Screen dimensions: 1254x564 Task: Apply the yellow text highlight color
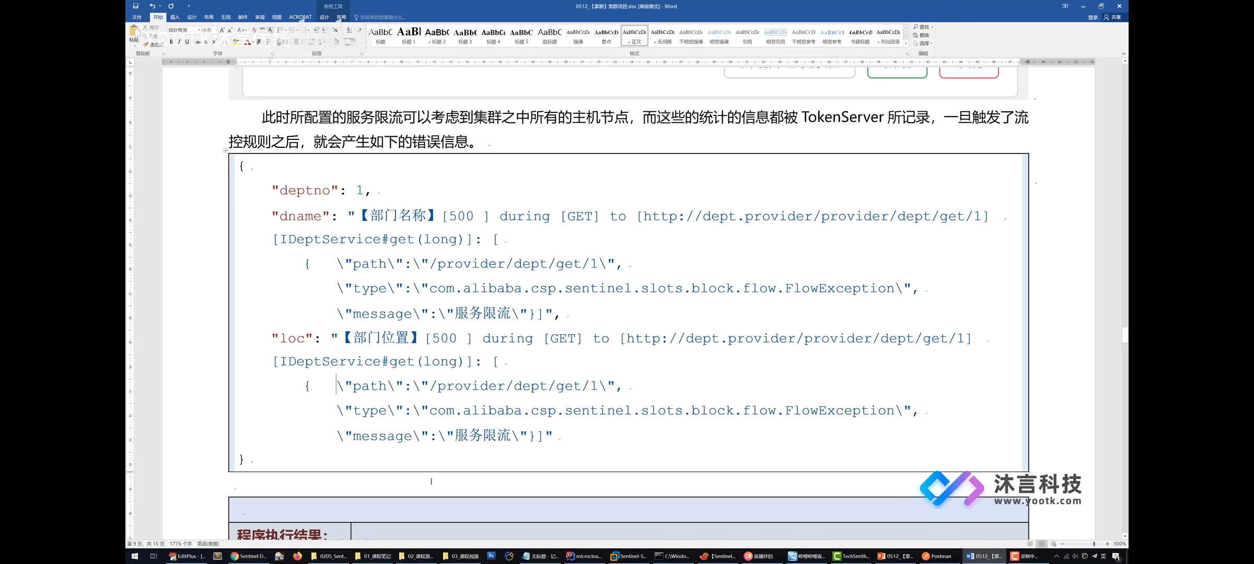236,42
